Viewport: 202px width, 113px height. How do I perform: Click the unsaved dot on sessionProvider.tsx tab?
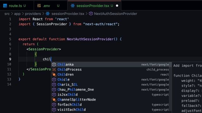pyautogui.click(x=117, y=6)
